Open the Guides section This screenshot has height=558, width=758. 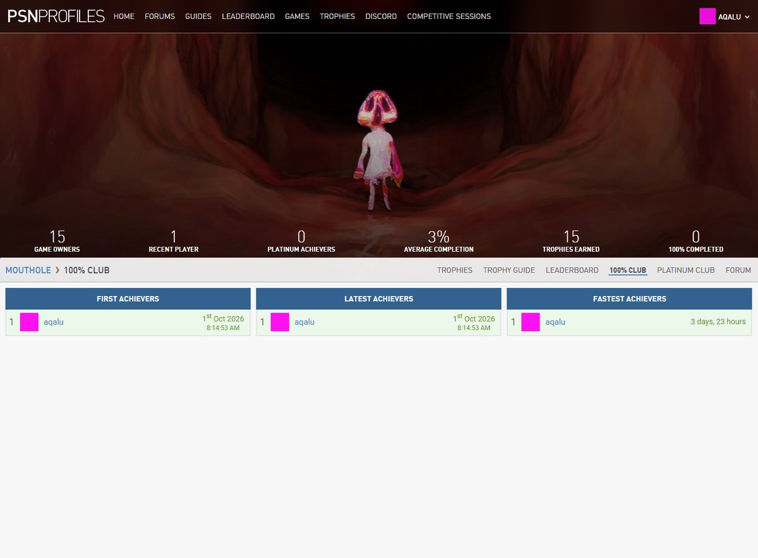[198, 16]
